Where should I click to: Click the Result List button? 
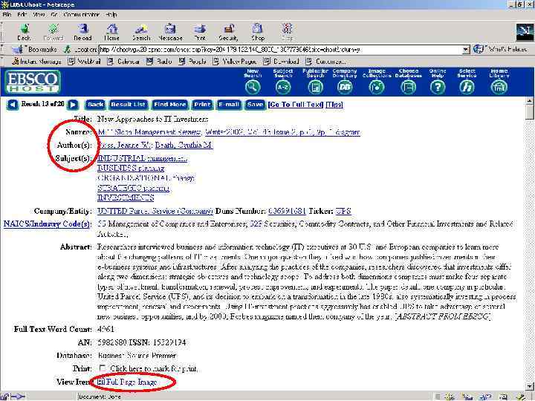[129, 105]
